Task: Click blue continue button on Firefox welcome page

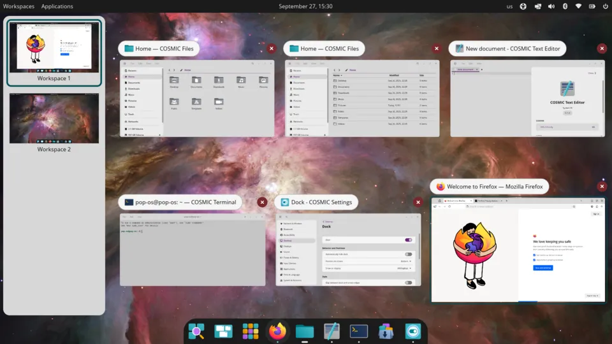Action: click(543, 268)
